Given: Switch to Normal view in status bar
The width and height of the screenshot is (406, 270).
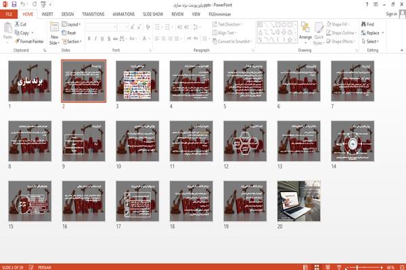Looking at the screenshot, I should (306, 267).
